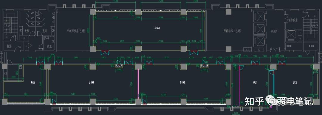
Task: Click the 电梯厅 label
Action: (274, 32)
